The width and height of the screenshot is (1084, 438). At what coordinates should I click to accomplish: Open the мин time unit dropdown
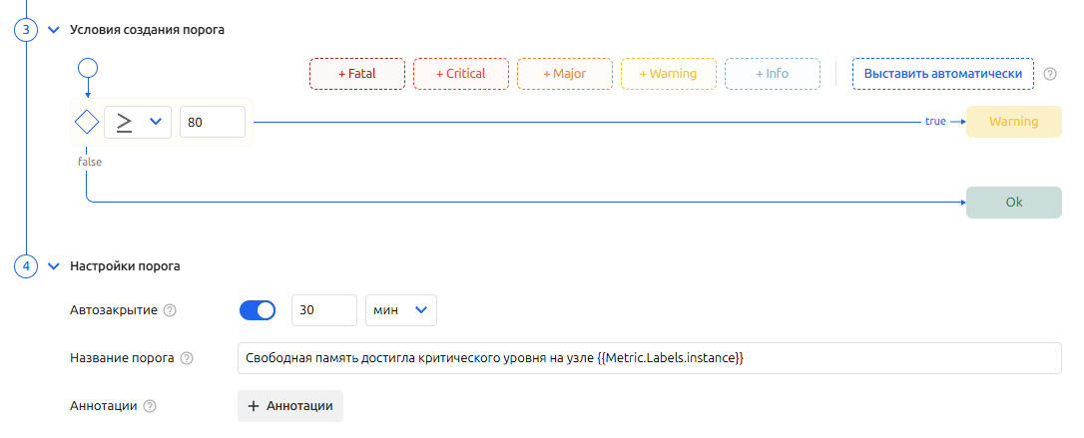point(401,310)
